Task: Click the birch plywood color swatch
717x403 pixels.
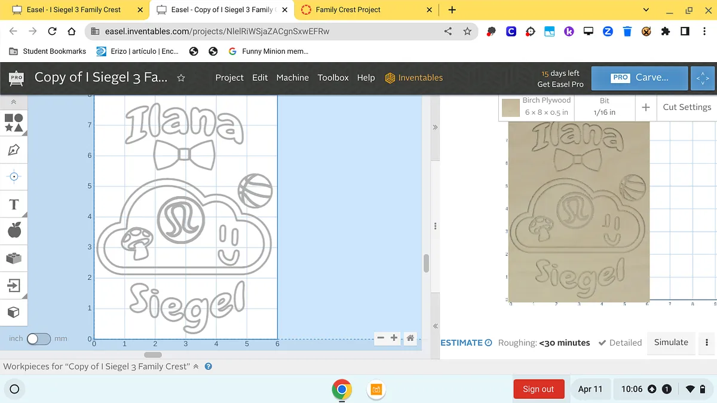Action: point(511,108)
